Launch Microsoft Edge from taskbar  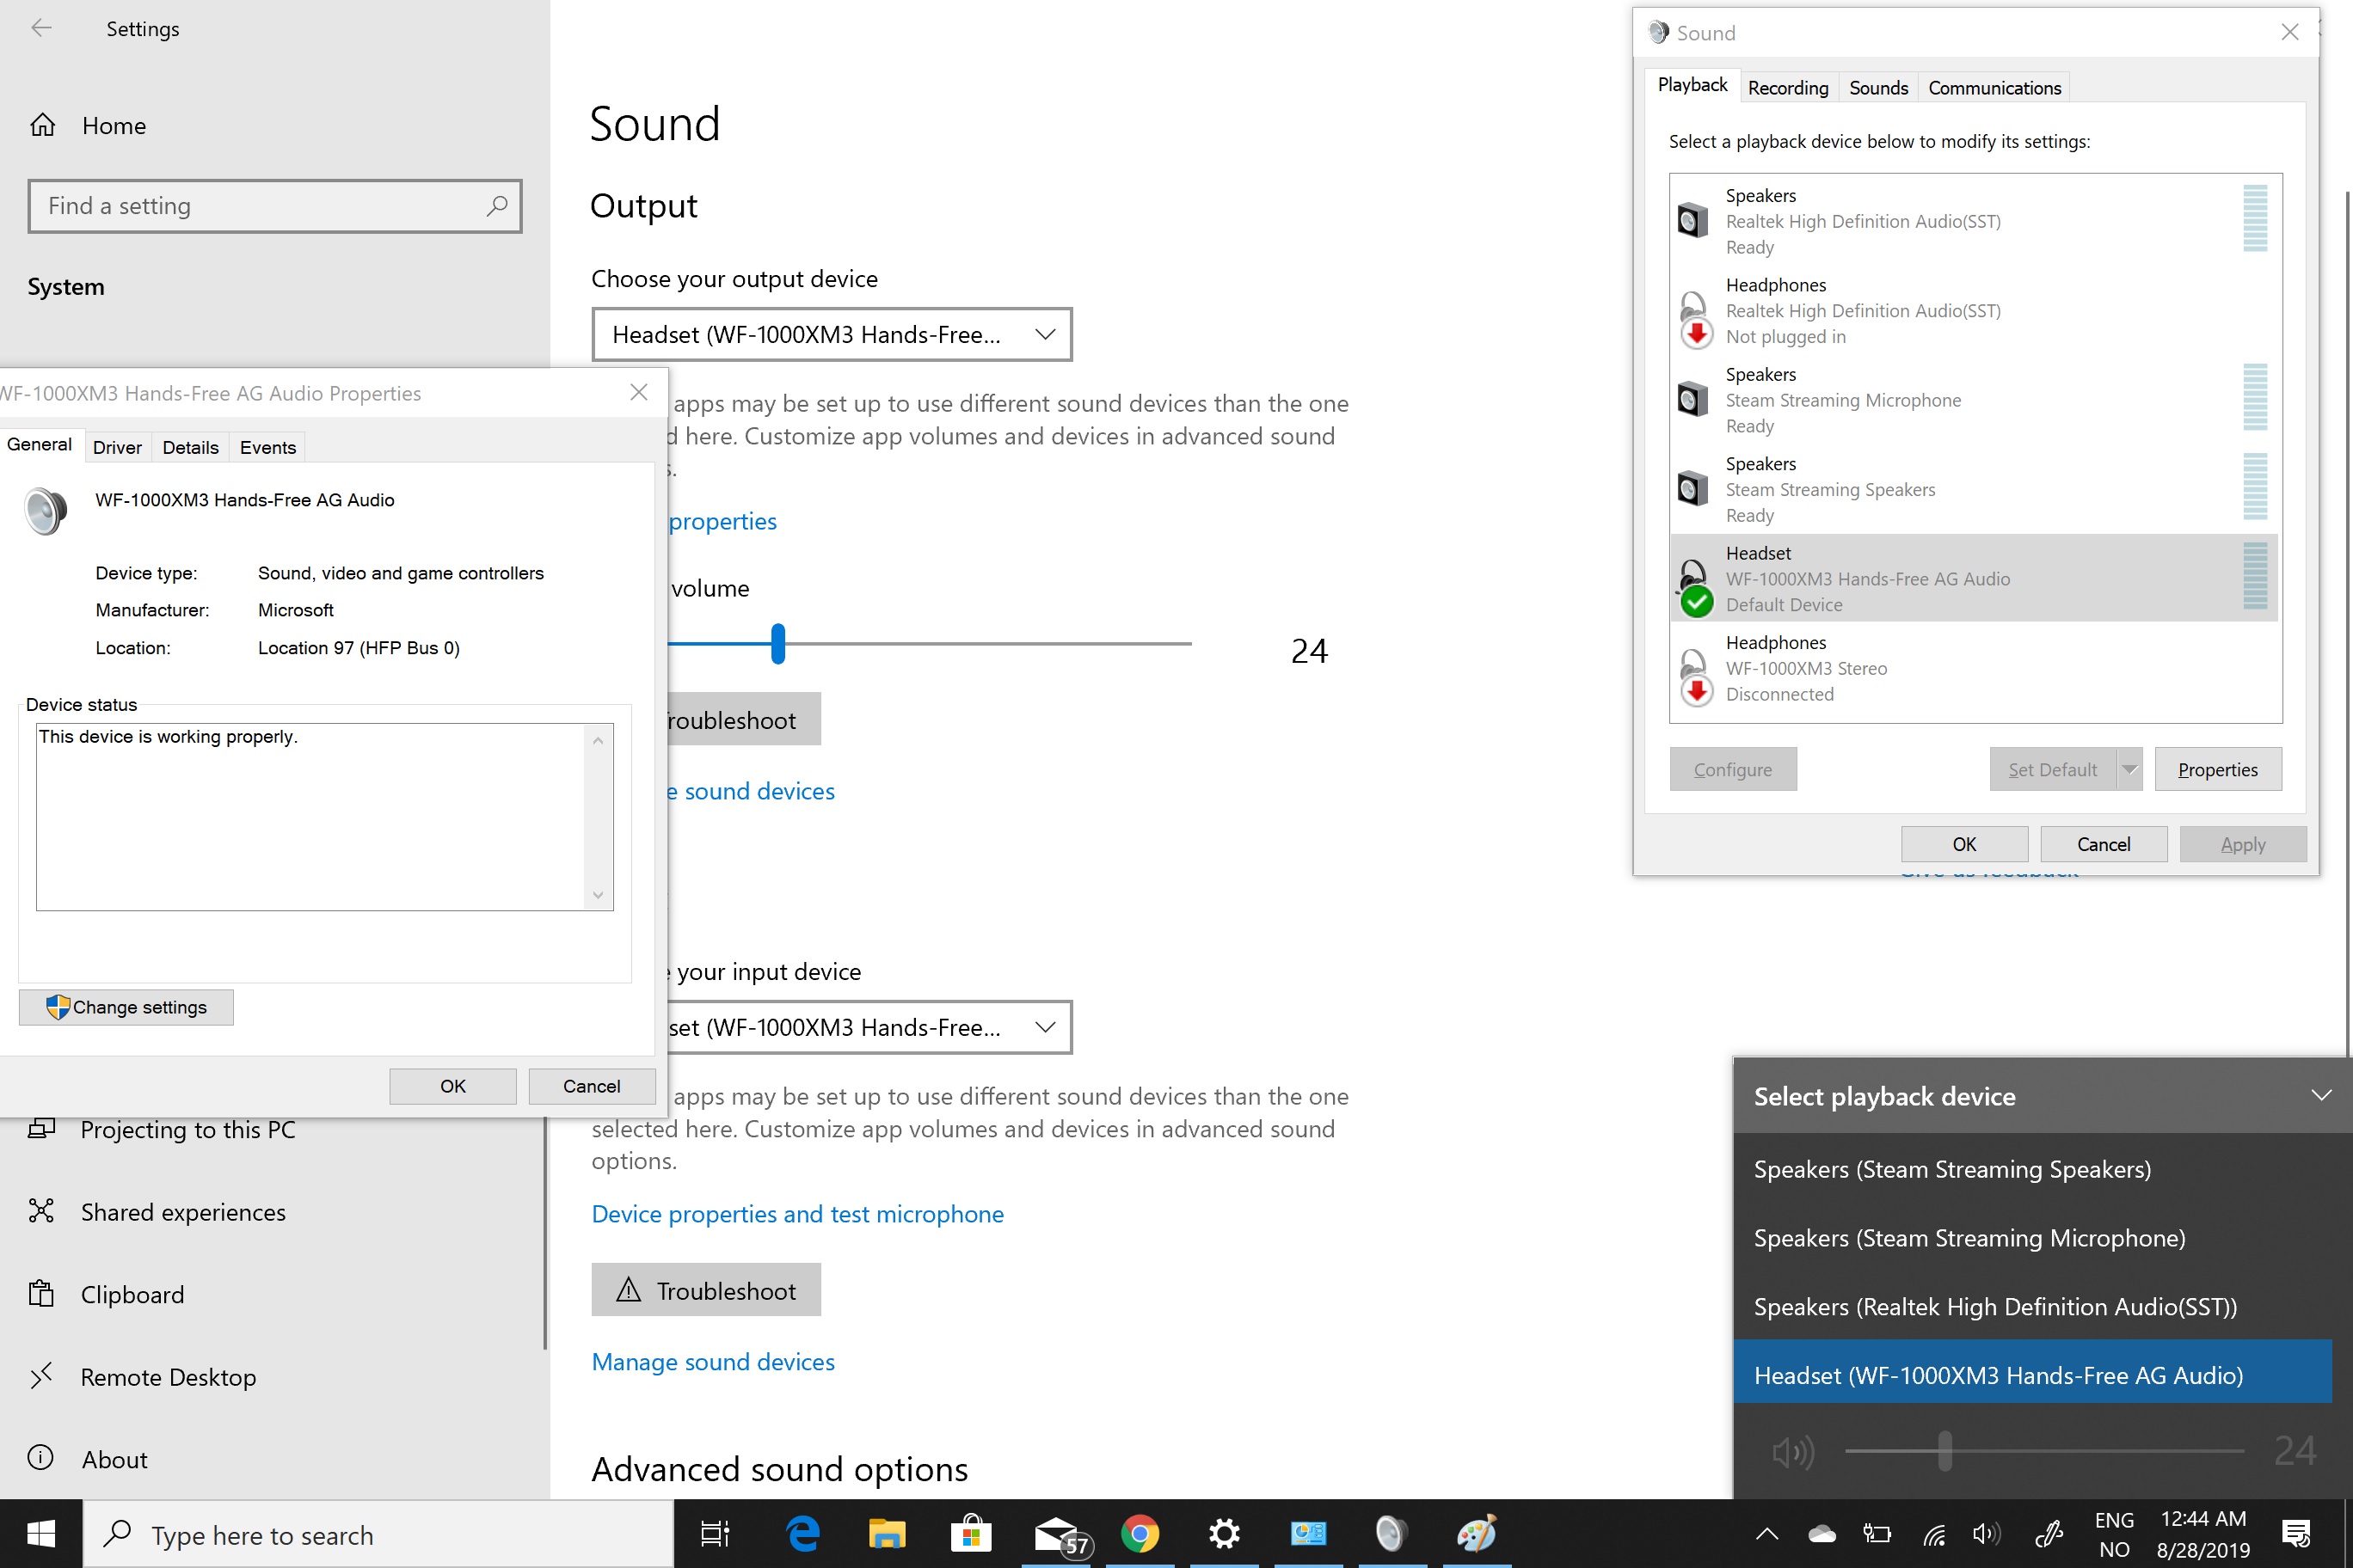point(802,1534)
